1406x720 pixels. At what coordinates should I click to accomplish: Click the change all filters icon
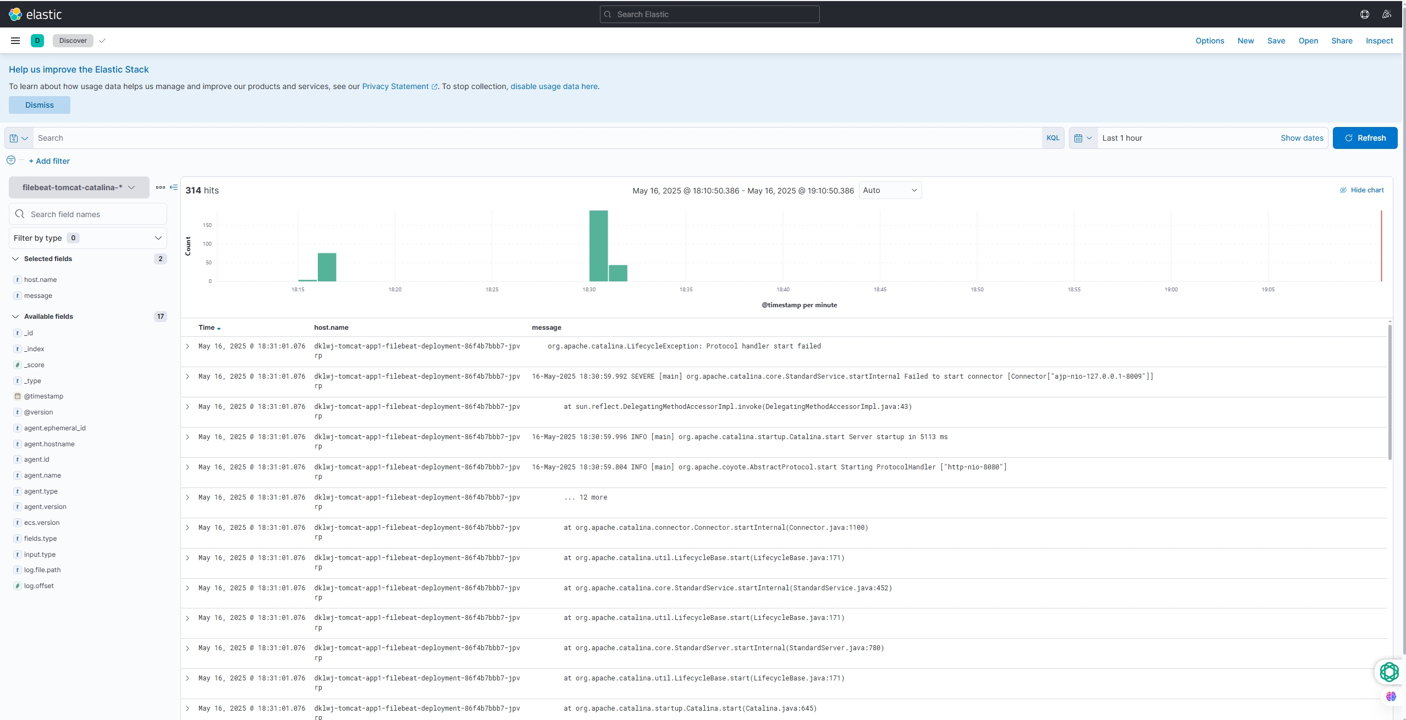point(11,160)
